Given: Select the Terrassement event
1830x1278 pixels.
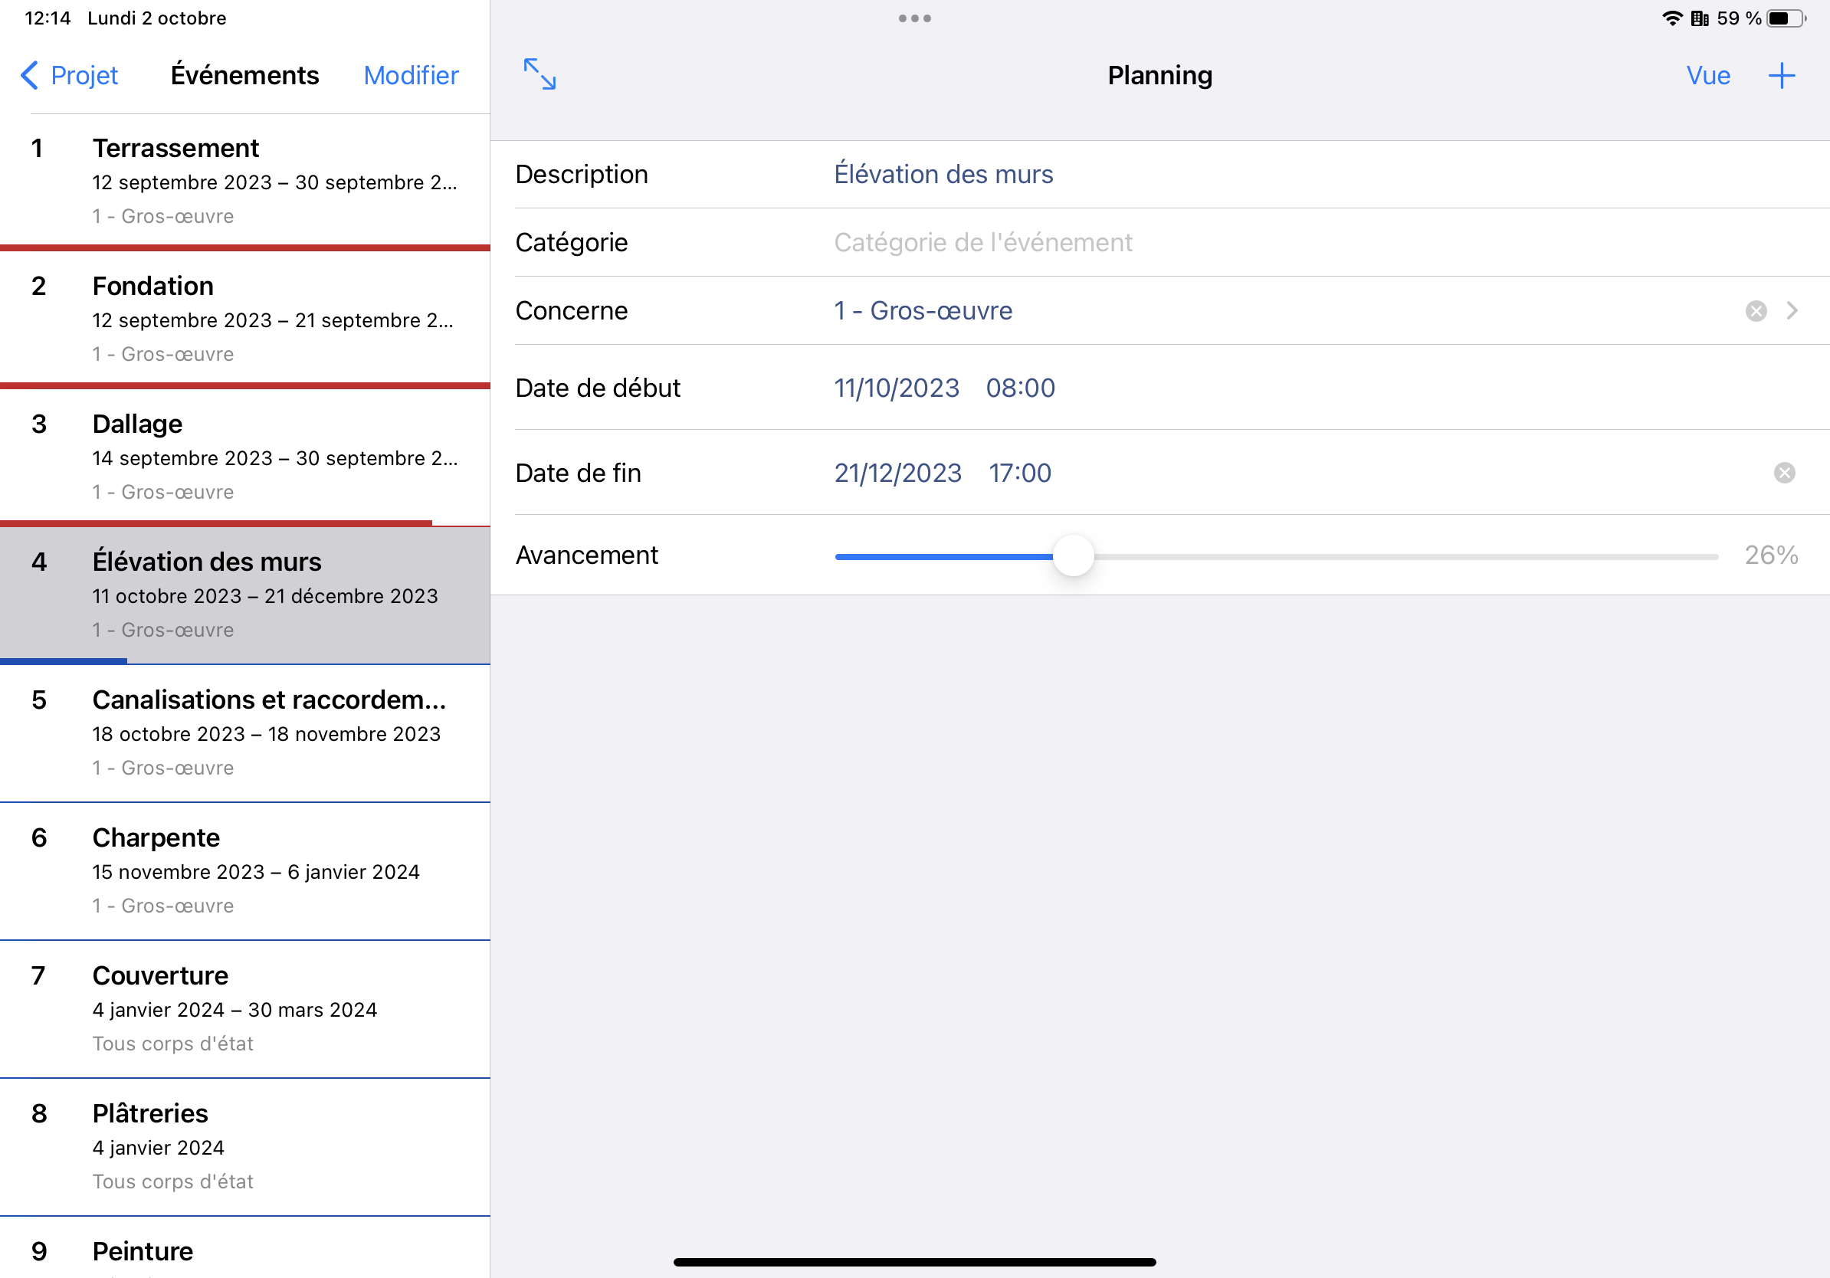Looking at the screenshot, I should (244, 181).
